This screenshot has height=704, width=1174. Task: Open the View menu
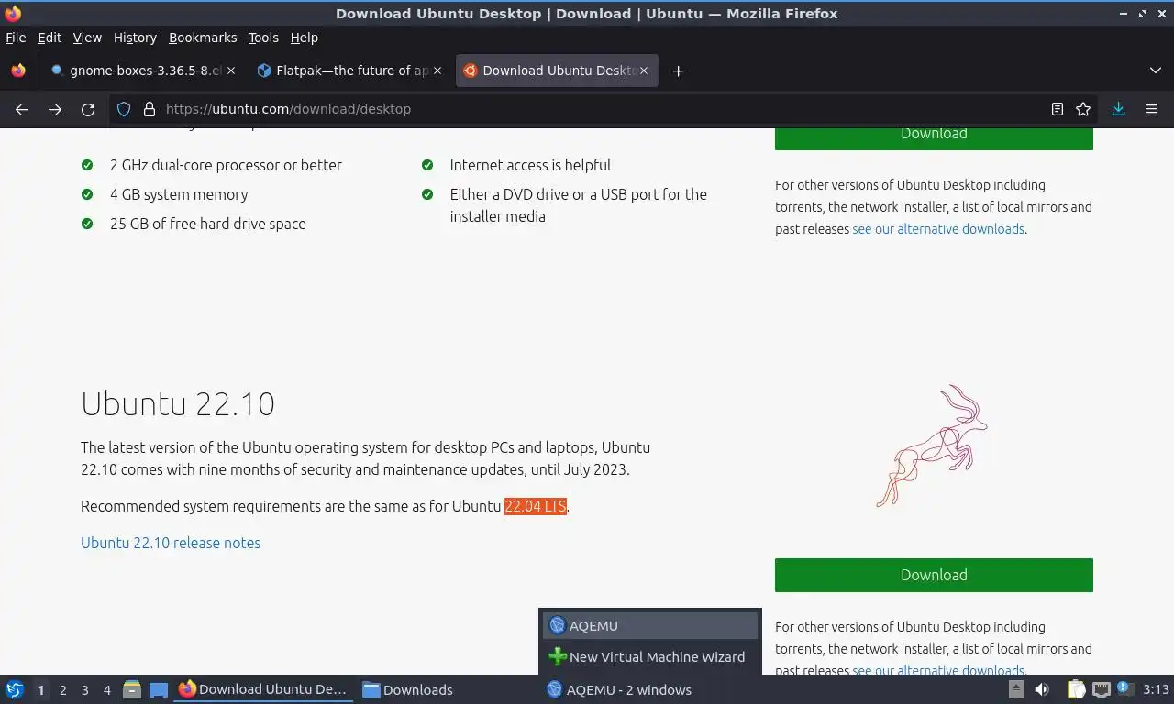[87, 38]
